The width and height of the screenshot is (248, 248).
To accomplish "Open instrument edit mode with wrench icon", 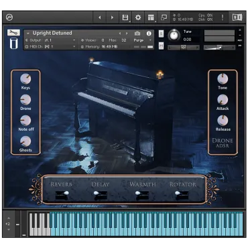I will [13, 33].
